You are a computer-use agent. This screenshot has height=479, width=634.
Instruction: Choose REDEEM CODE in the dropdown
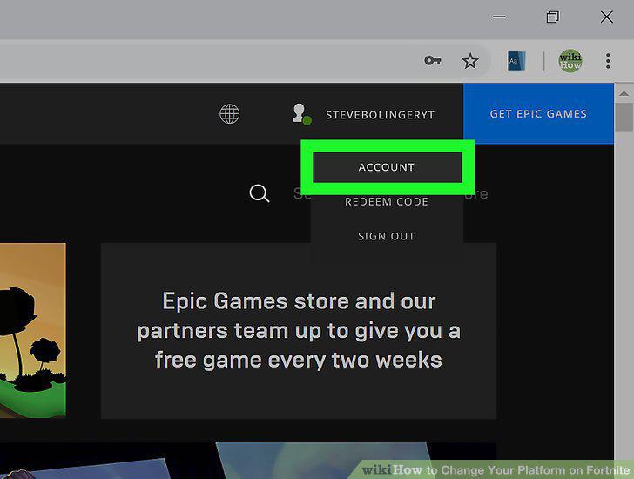[387, 202]
